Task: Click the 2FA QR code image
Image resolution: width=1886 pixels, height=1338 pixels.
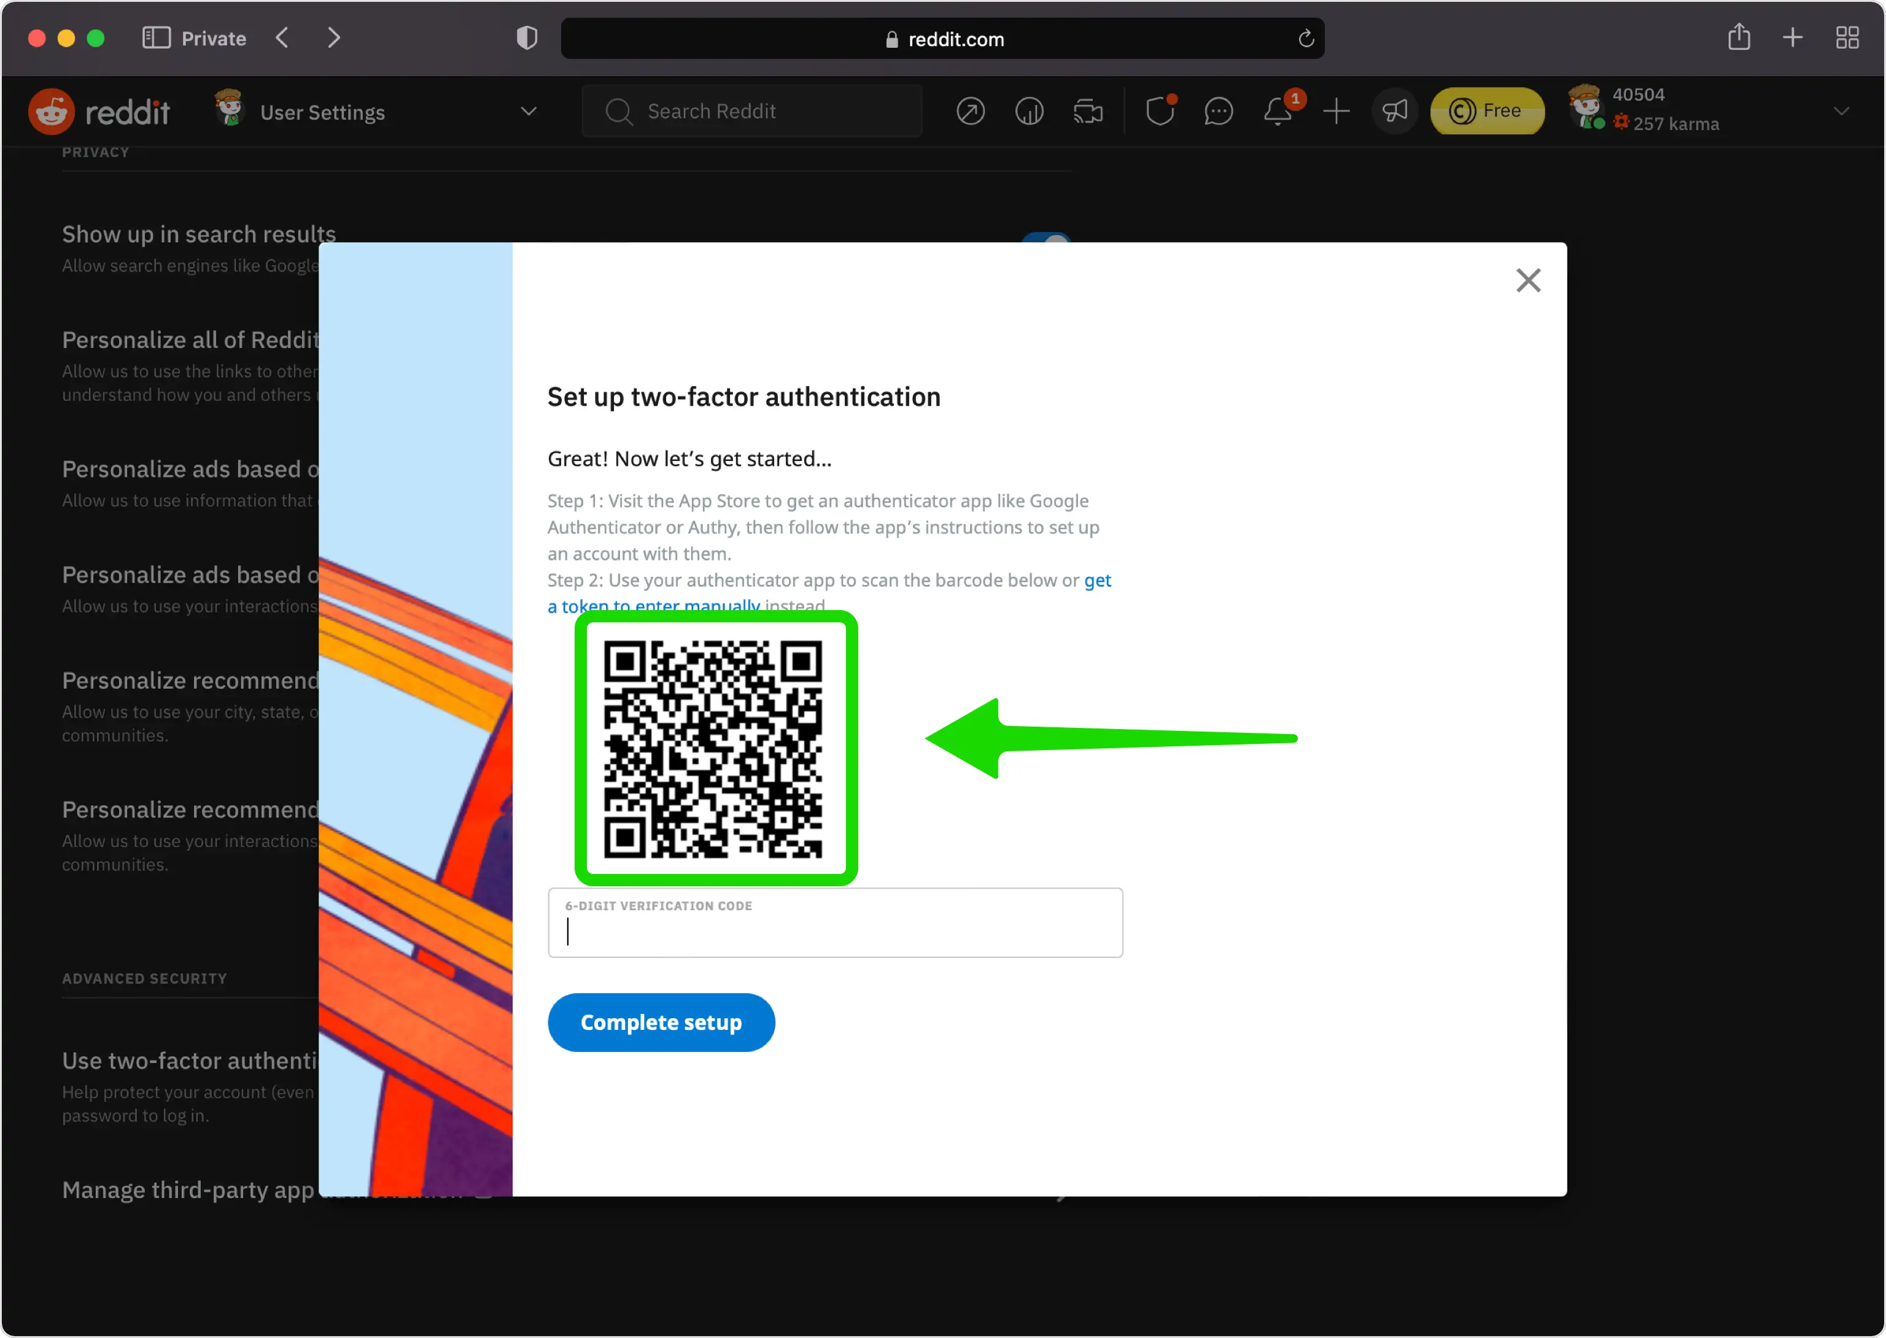Action: click(x=713, y=749)
